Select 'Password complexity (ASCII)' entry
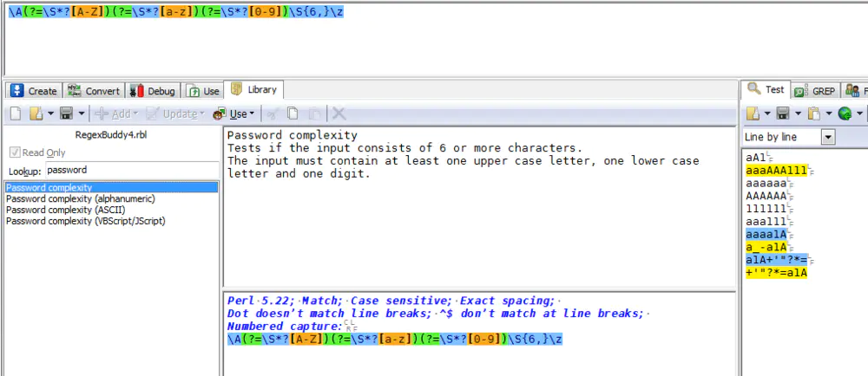This screenshot has width=868, height=376. (x=66, y=210)
